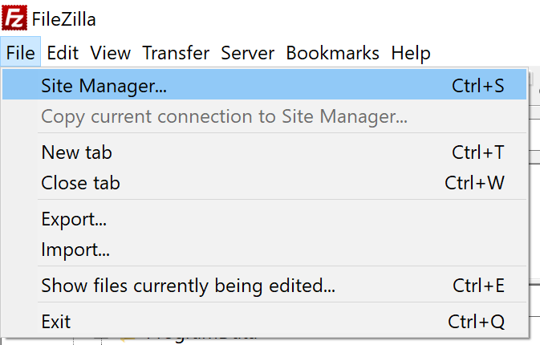540x345 pixels.
Task: Choose Close tab in the menu
Action: point(265,182)
